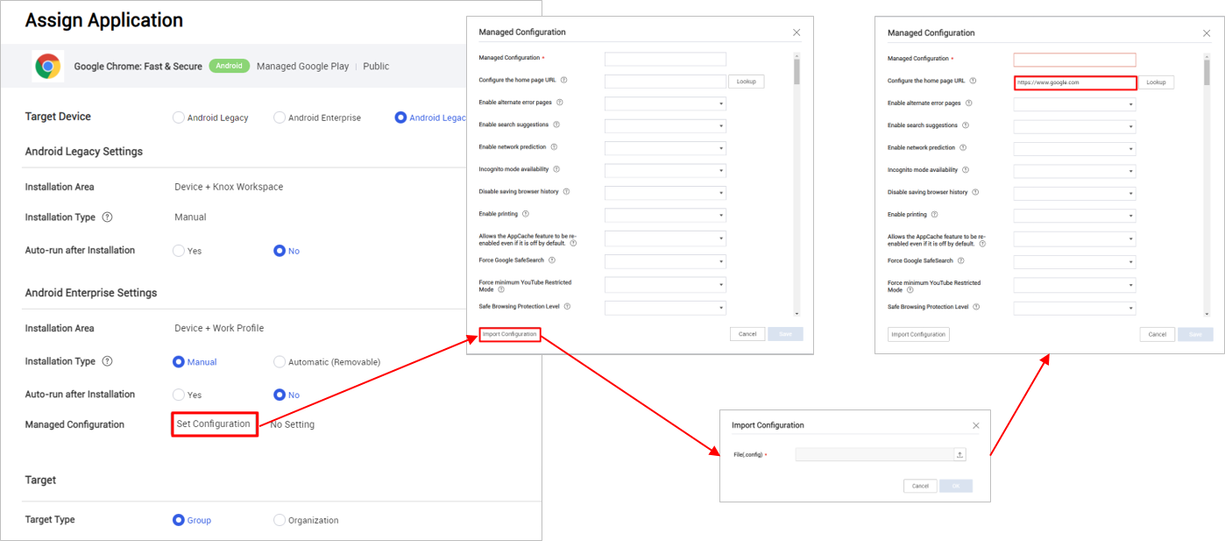Click the help icon beside Enable network prediction
The image size is (1225, 541).
pos(553,146)
